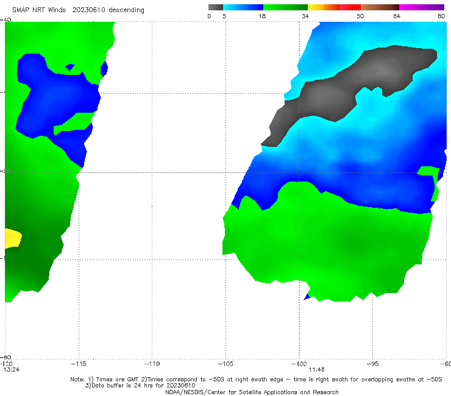Click longitude label '-100'
Image resolution: width=451 pixels, height=396 pixels.
click(299, 364)
